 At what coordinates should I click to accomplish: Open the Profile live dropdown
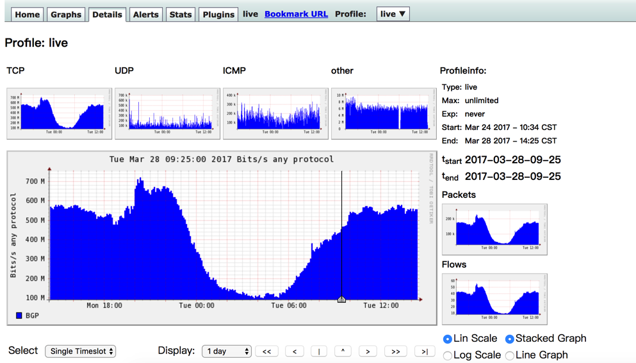393,14
